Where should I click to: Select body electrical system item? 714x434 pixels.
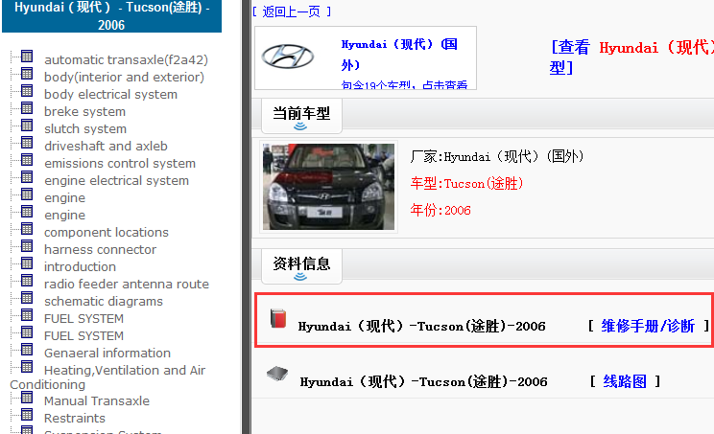coord(110,95)
